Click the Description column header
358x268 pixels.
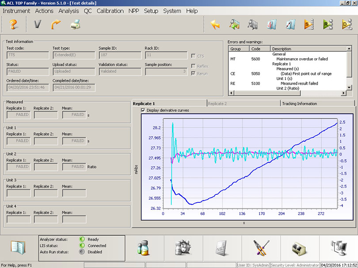point(308,49)
